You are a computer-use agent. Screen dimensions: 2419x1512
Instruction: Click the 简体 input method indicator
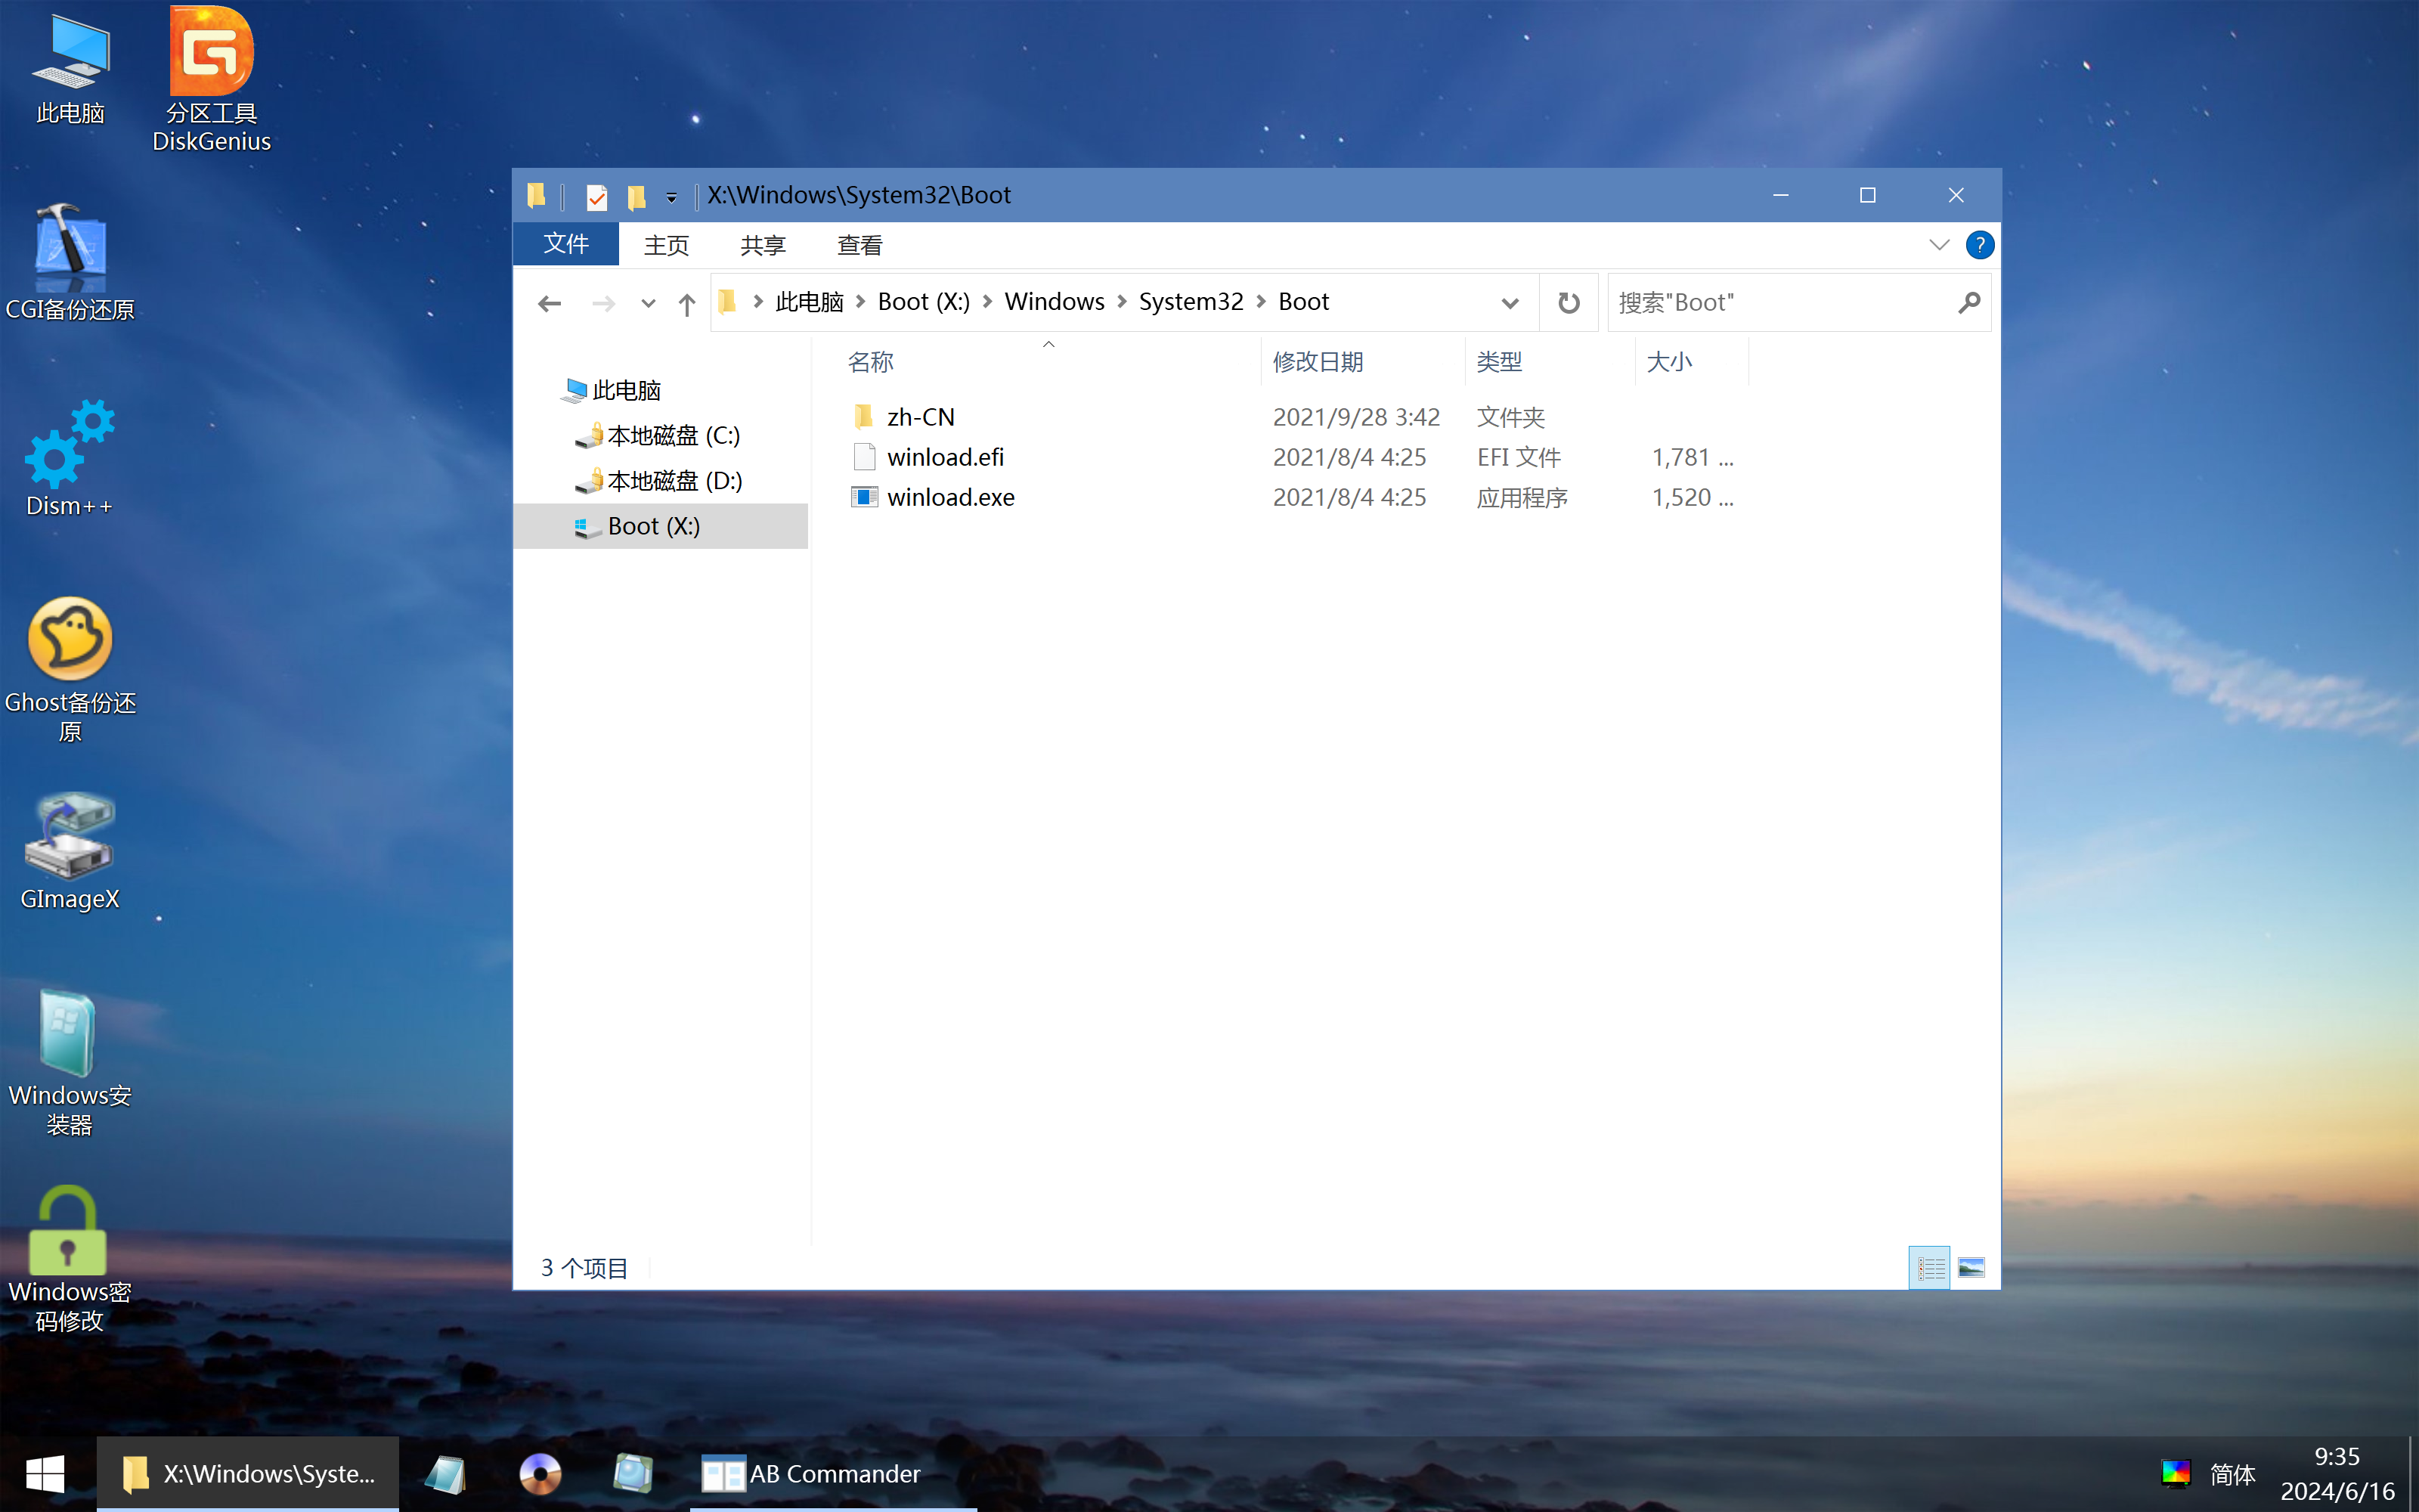(x=2232, y=1474)
